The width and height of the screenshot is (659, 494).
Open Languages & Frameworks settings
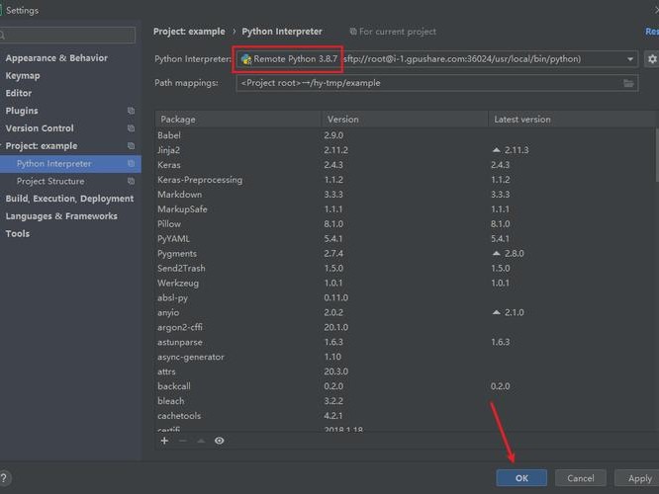pos(61,216)
